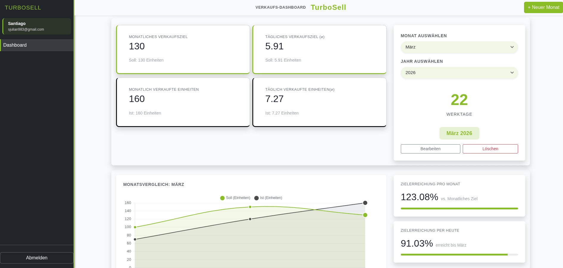563x268 pixels.
Task: Open the year dropdown showing 2026
Action: click(x=459, y=73)
